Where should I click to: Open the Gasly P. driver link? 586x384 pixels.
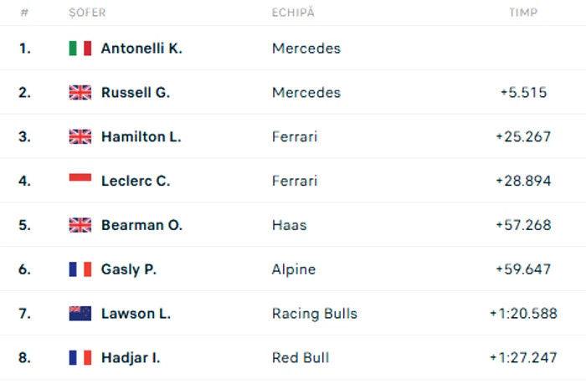pyautogui.click(x=129, y=269)
